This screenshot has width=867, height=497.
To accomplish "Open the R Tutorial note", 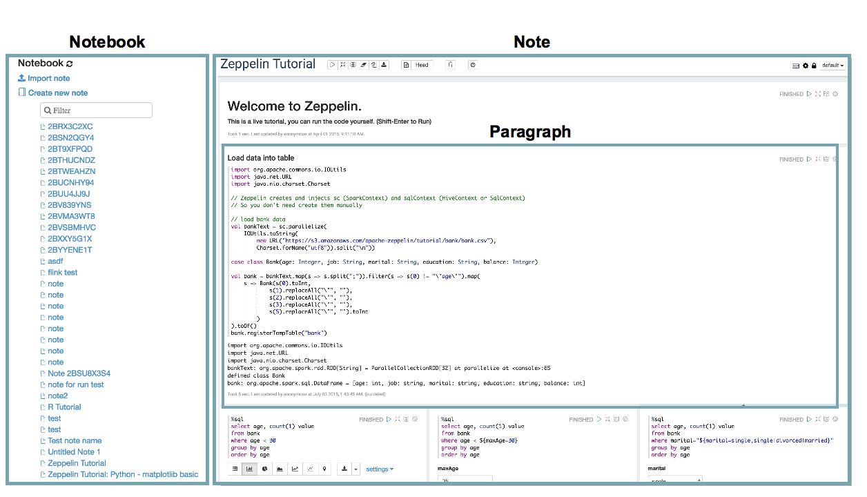I will (x=64, y=407).
